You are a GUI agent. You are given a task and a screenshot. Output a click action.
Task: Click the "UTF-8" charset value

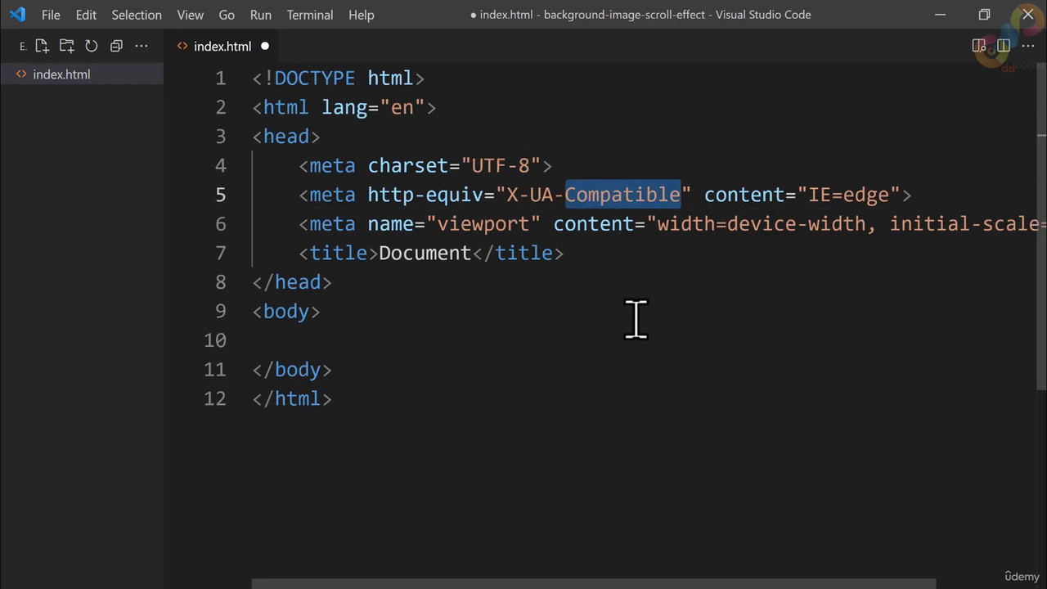tap(501, 166)
